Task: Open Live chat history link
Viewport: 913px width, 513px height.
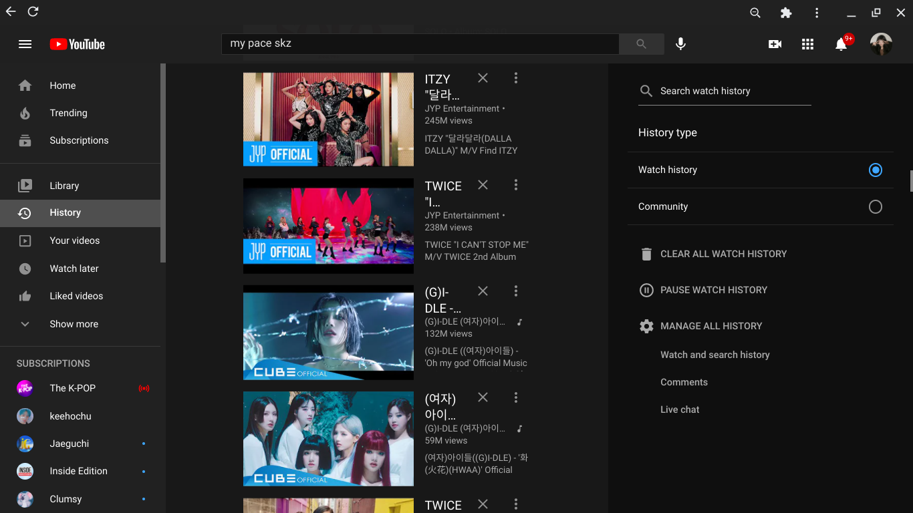Action: (x=680, y=409)
